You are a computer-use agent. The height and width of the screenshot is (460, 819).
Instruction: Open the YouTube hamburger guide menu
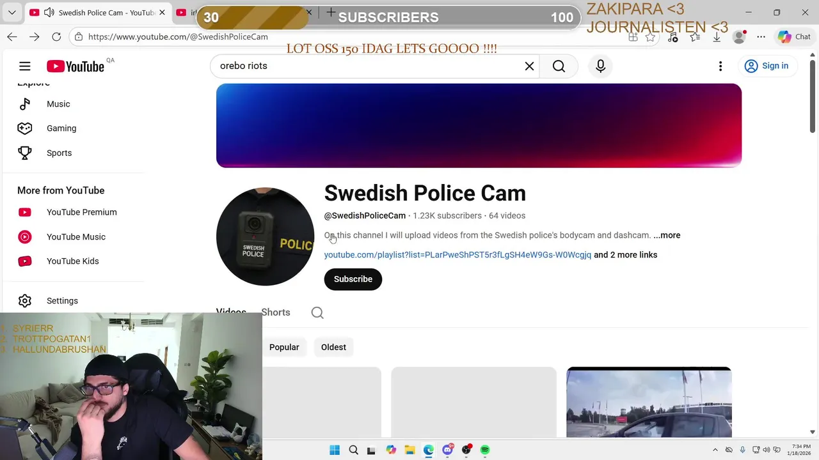click(x=24, y=66)
